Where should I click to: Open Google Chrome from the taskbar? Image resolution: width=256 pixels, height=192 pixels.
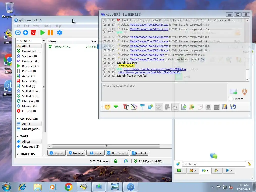click(68, 187)
